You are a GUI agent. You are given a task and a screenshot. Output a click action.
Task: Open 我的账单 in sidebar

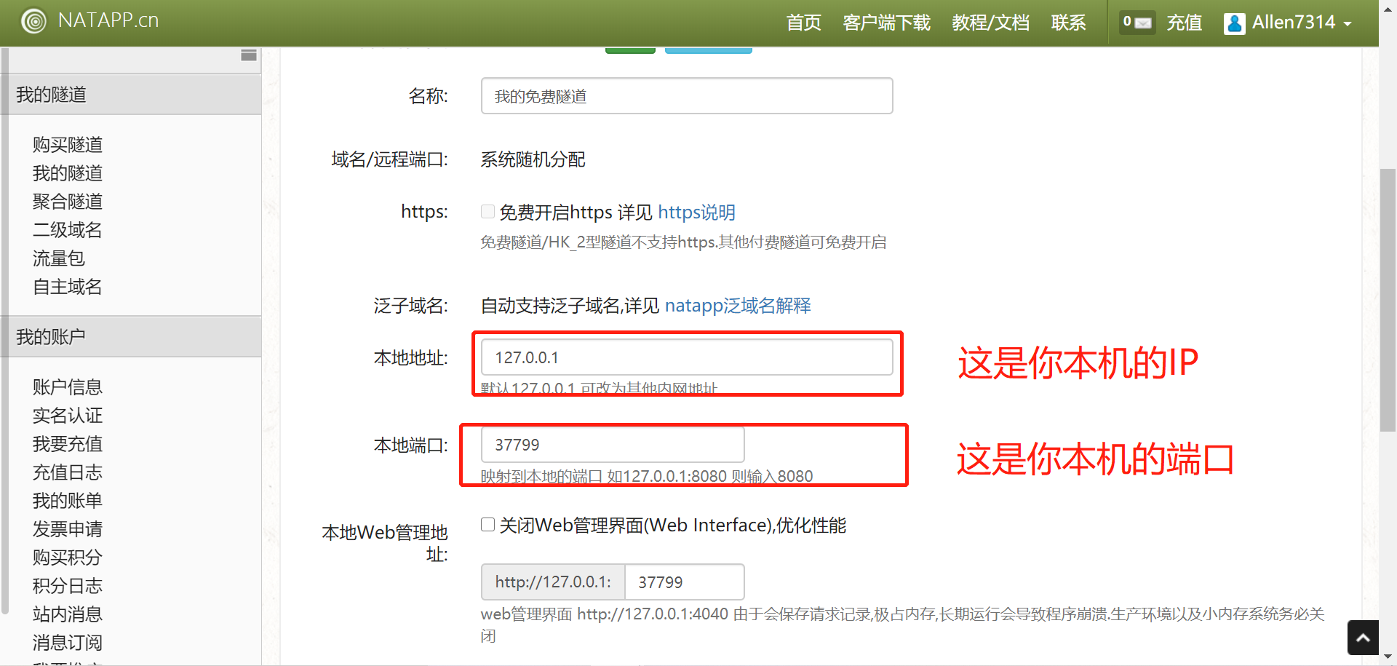coord(68,501)
